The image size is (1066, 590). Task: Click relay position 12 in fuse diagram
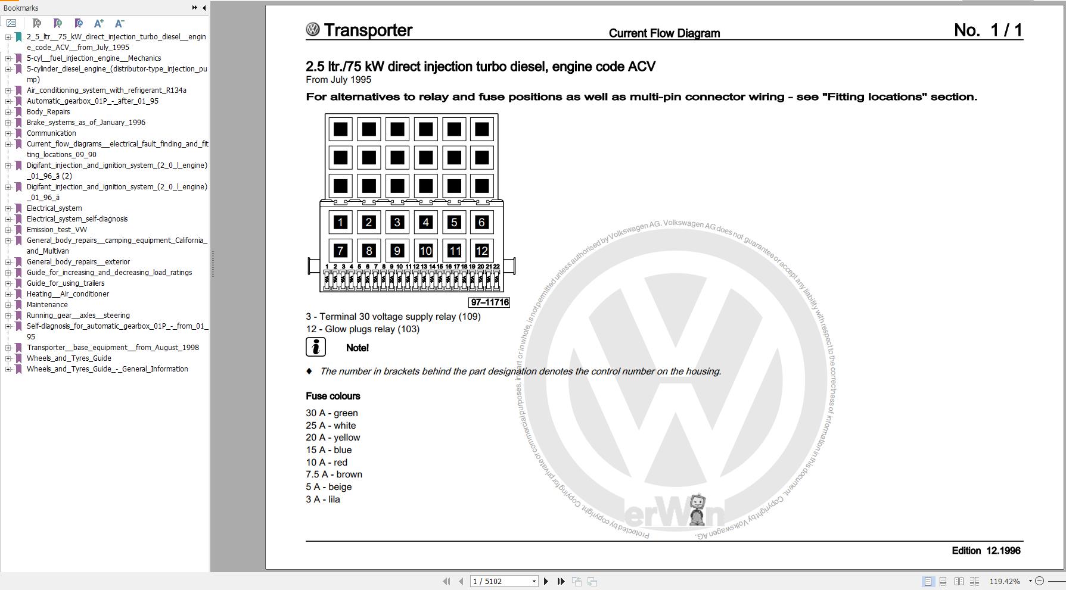pyautogui.click(x=482, y=251)
